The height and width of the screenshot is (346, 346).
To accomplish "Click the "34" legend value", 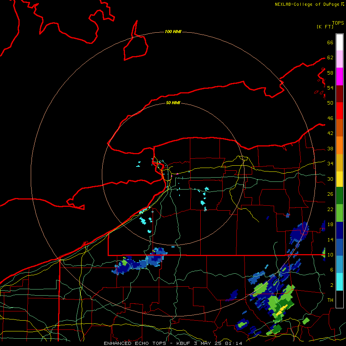I will coord(330,164).
